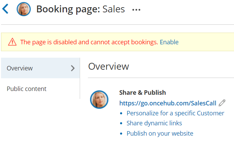Click the Overview section heading

pyautogui.click(x=108, y=66)
